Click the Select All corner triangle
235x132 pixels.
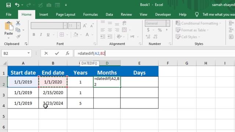pos(5,63)
